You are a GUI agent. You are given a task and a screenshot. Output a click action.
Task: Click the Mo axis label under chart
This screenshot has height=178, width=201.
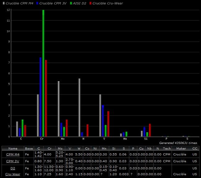point(63,139)
